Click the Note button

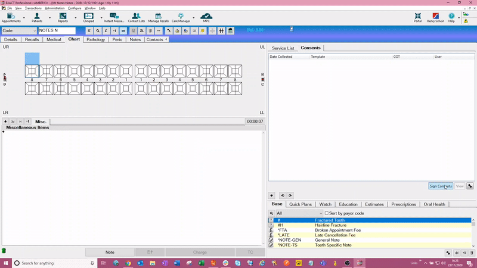[x=110, y=252]
